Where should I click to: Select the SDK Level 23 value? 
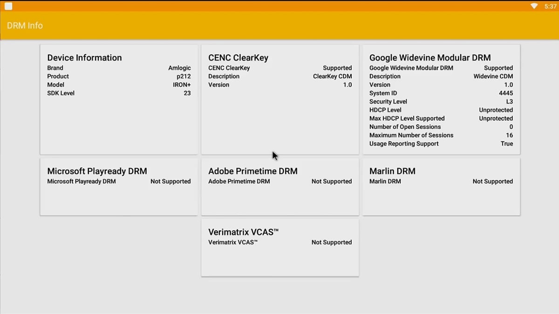(x=118, y=93)
